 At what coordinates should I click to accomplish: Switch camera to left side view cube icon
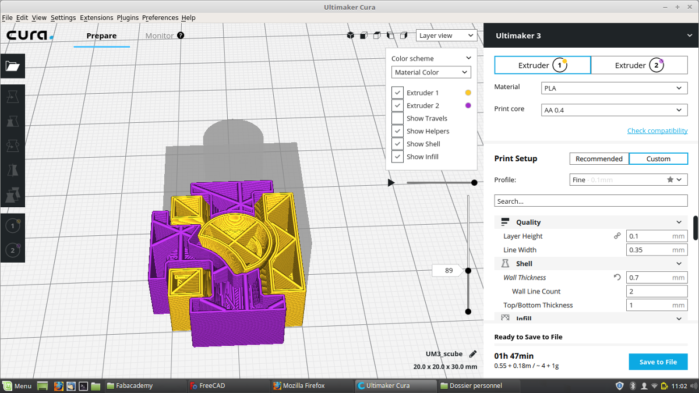(390, 36)
